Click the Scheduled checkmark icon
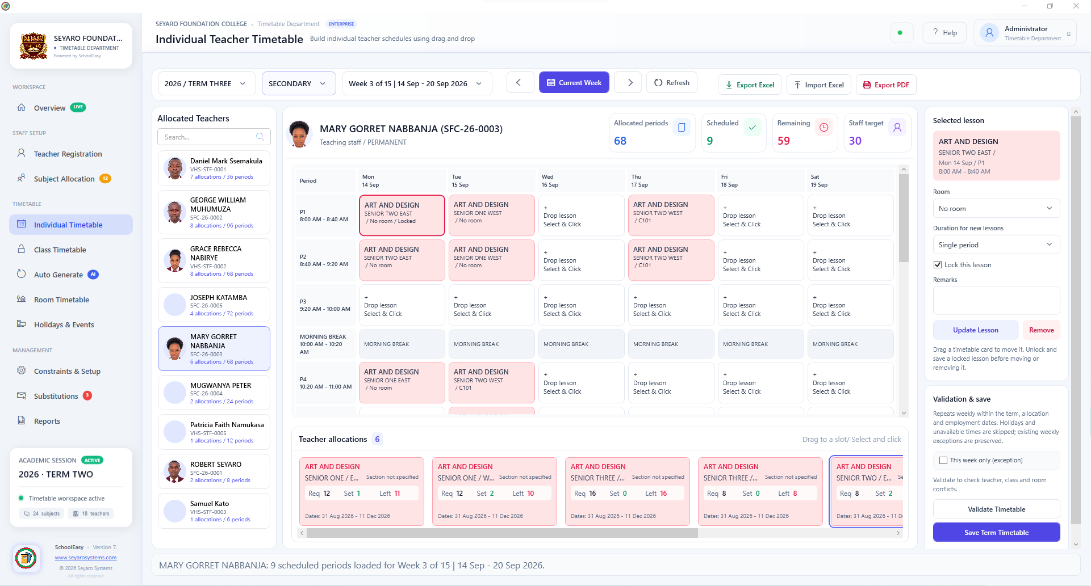Screen dimensions: 1091x586 pyautogui.click(x=753, y=128)
